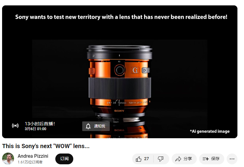Click the share arrow icon
244x167 pixels.
pyautogui.click(x=178, y=159)
